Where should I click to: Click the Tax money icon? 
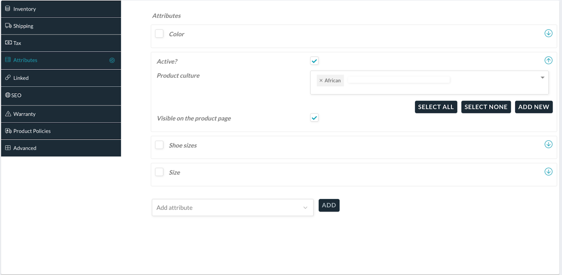tap(8, 42)
